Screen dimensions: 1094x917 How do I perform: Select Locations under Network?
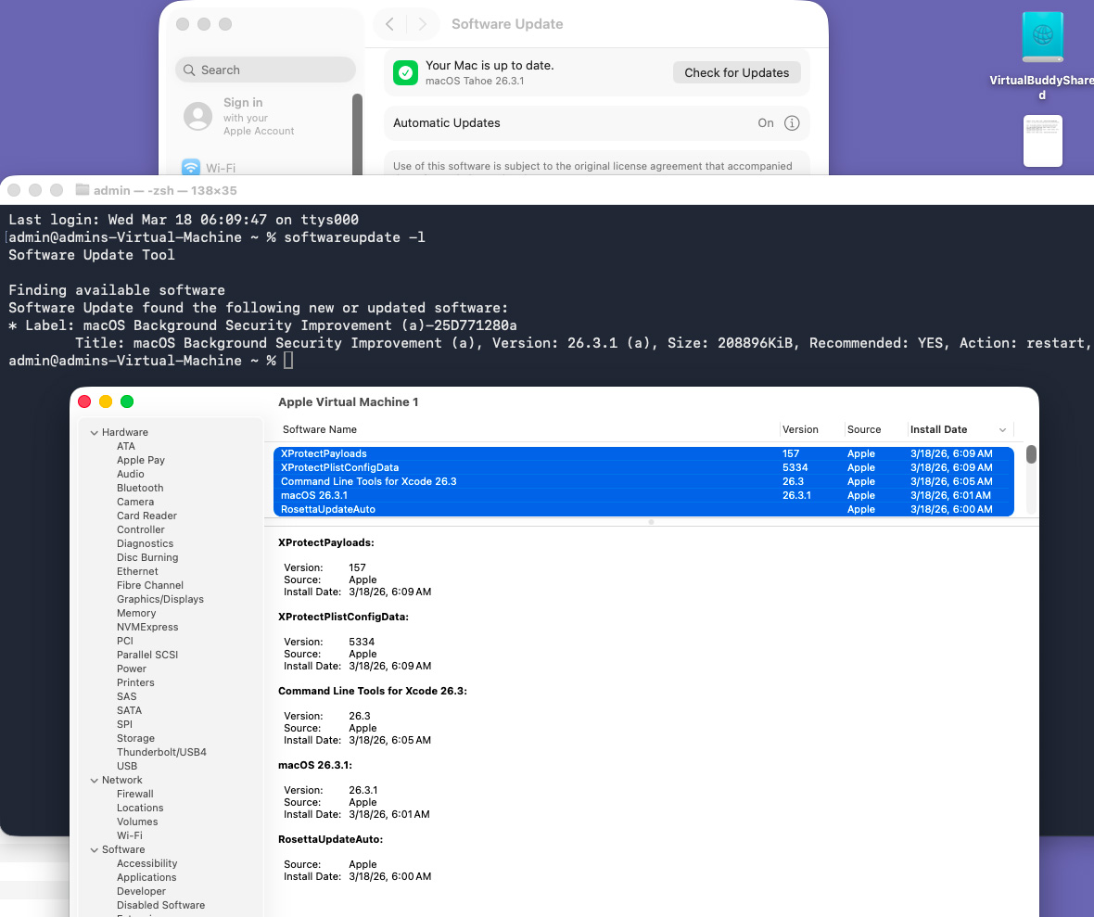[140, 809]
